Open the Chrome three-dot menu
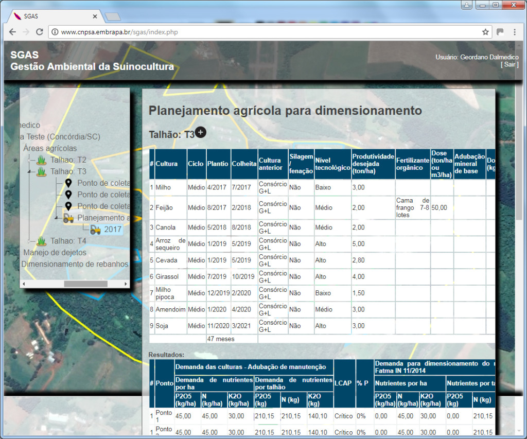The height and width of the screenshot is (439, 527). (514, 32)
